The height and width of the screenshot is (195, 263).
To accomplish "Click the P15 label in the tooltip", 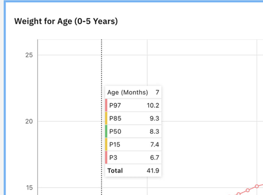I will pyautogui.click(x=115, y=144).
